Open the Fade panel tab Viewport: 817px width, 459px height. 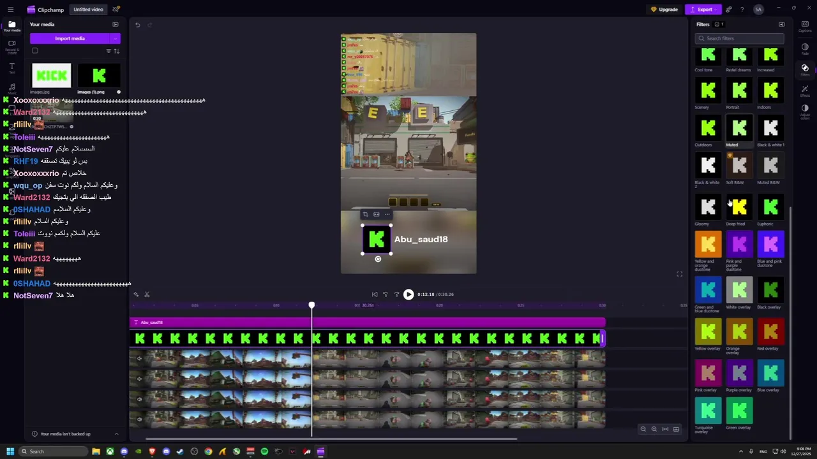click(805, 48)
